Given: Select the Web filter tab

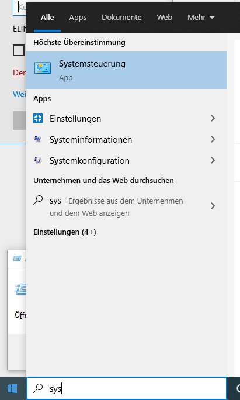Looking at the screenshot, I should point(164,18).
